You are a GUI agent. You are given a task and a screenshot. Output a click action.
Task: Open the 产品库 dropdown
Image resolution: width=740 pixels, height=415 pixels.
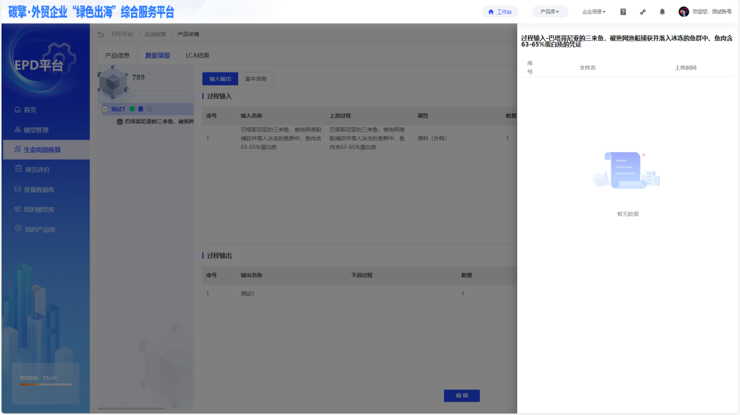point(549,12)
